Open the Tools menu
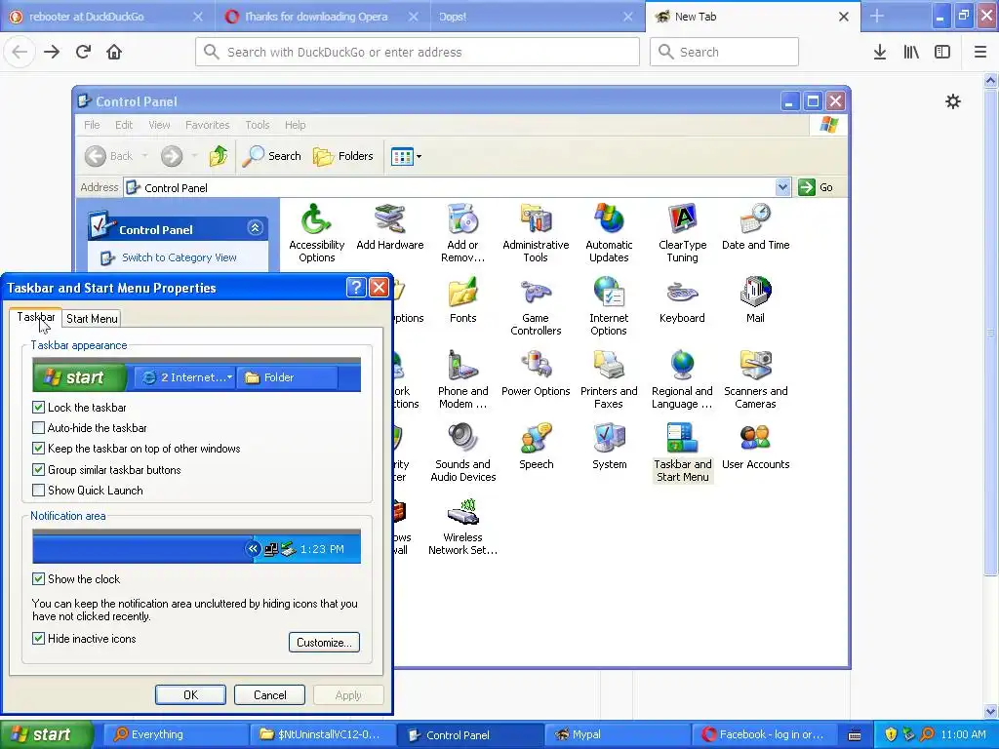Viewport: 999px width, 749px height. click(x=258, y=125)
